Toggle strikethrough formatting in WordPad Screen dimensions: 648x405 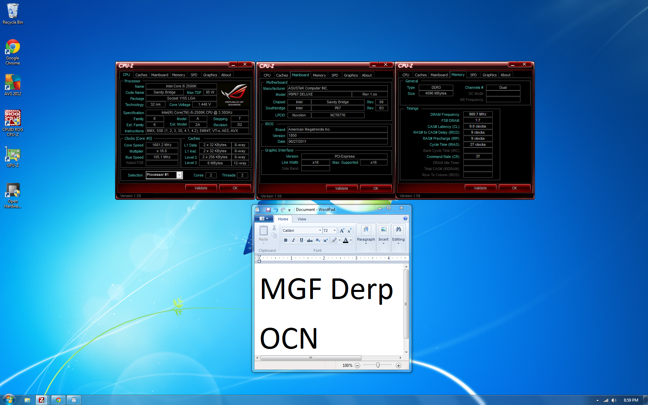click(309, 240)
